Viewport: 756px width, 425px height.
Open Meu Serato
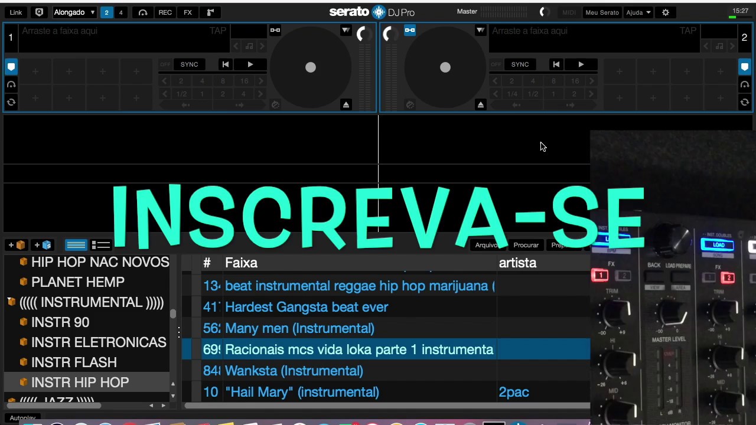[602, 12]
